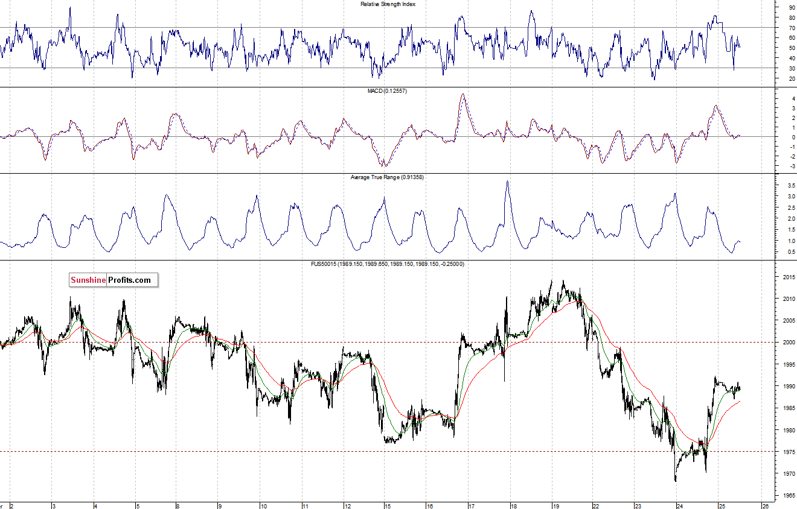Click the 1965 value on the price axis
The width and height of the screenshot is (797, 509).
click(x=789, y=496)
